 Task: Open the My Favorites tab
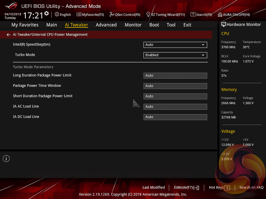pyautogui.click(x=25, y=25)
